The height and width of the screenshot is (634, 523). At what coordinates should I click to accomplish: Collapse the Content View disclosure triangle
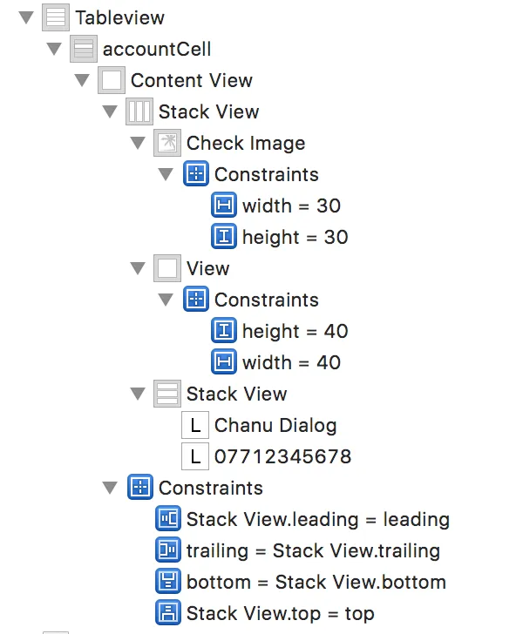[x=81, y=80]
